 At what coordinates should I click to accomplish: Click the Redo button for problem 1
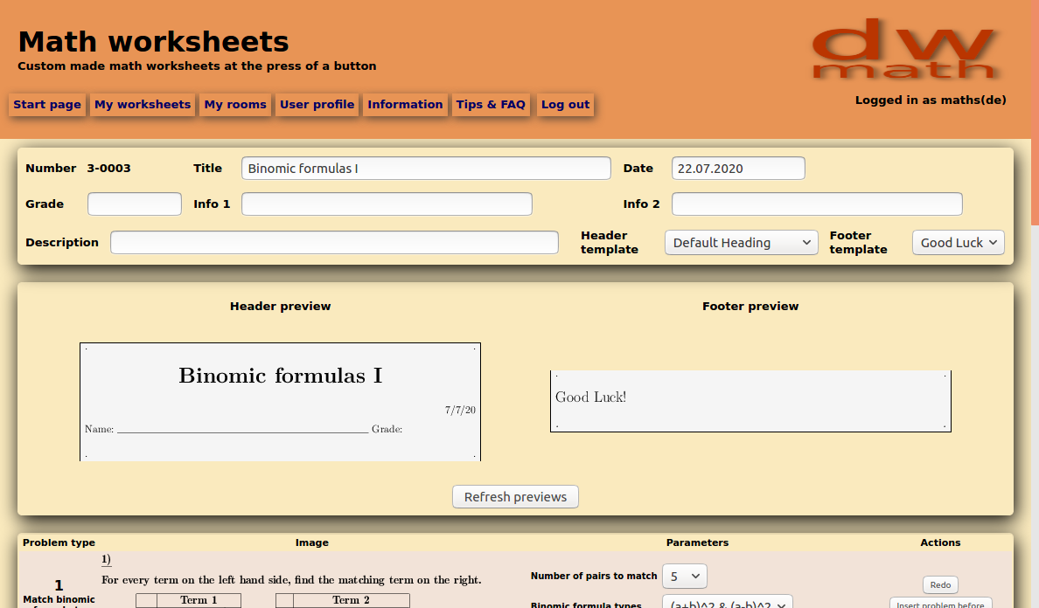click(x=939, y=584)
